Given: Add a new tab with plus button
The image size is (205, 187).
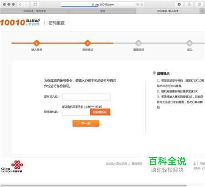Looking at the screenshot, I should [202, 11].
